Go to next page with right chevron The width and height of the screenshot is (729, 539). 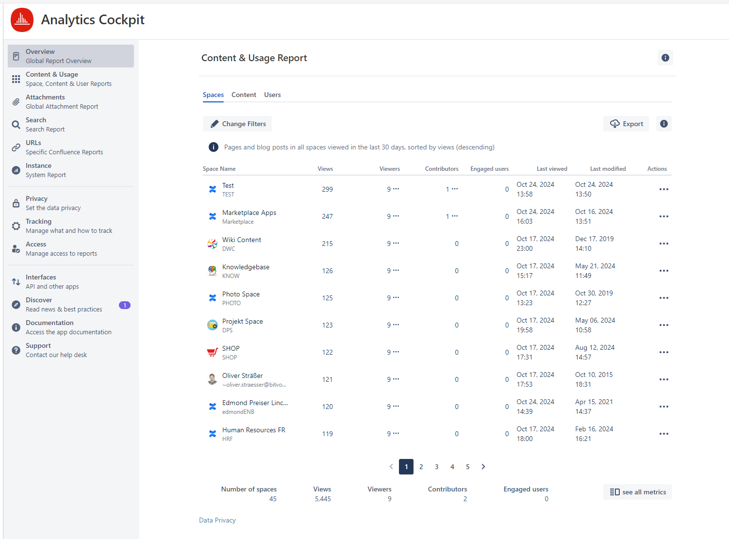tap(483, 467)
